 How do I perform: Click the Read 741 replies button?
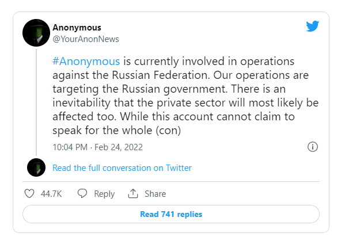(171, 214)
